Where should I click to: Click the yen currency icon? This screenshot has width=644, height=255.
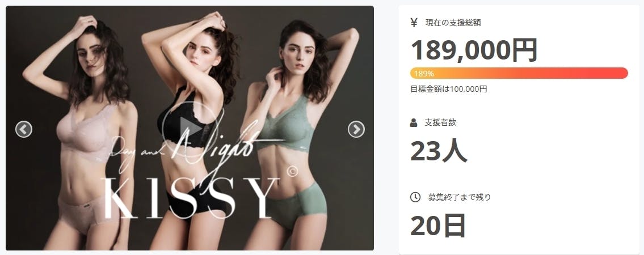pos(414,23)
